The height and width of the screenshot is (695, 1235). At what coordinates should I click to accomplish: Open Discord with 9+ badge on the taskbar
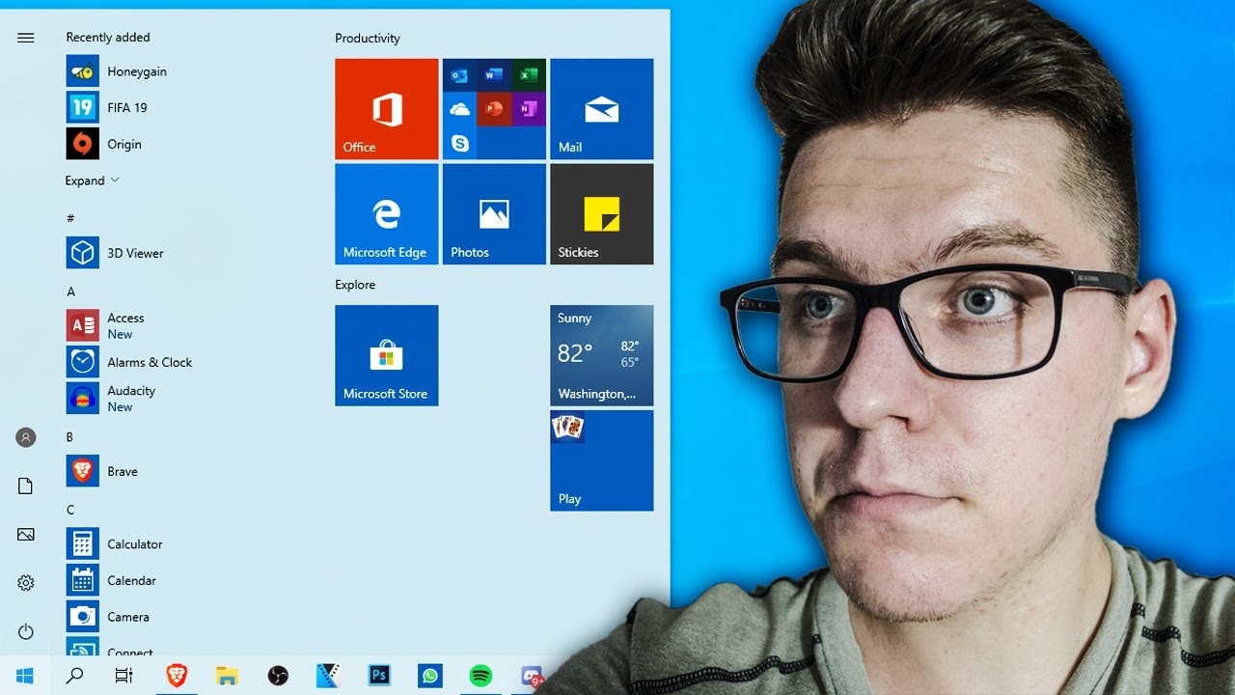point(532,675)
